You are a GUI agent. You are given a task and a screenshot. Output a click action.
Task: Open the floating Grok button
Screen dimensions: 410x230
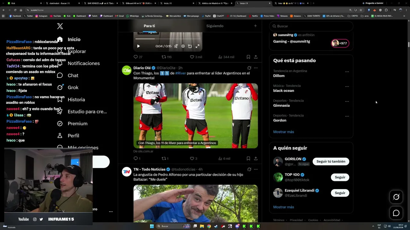(x=396, y=197)
